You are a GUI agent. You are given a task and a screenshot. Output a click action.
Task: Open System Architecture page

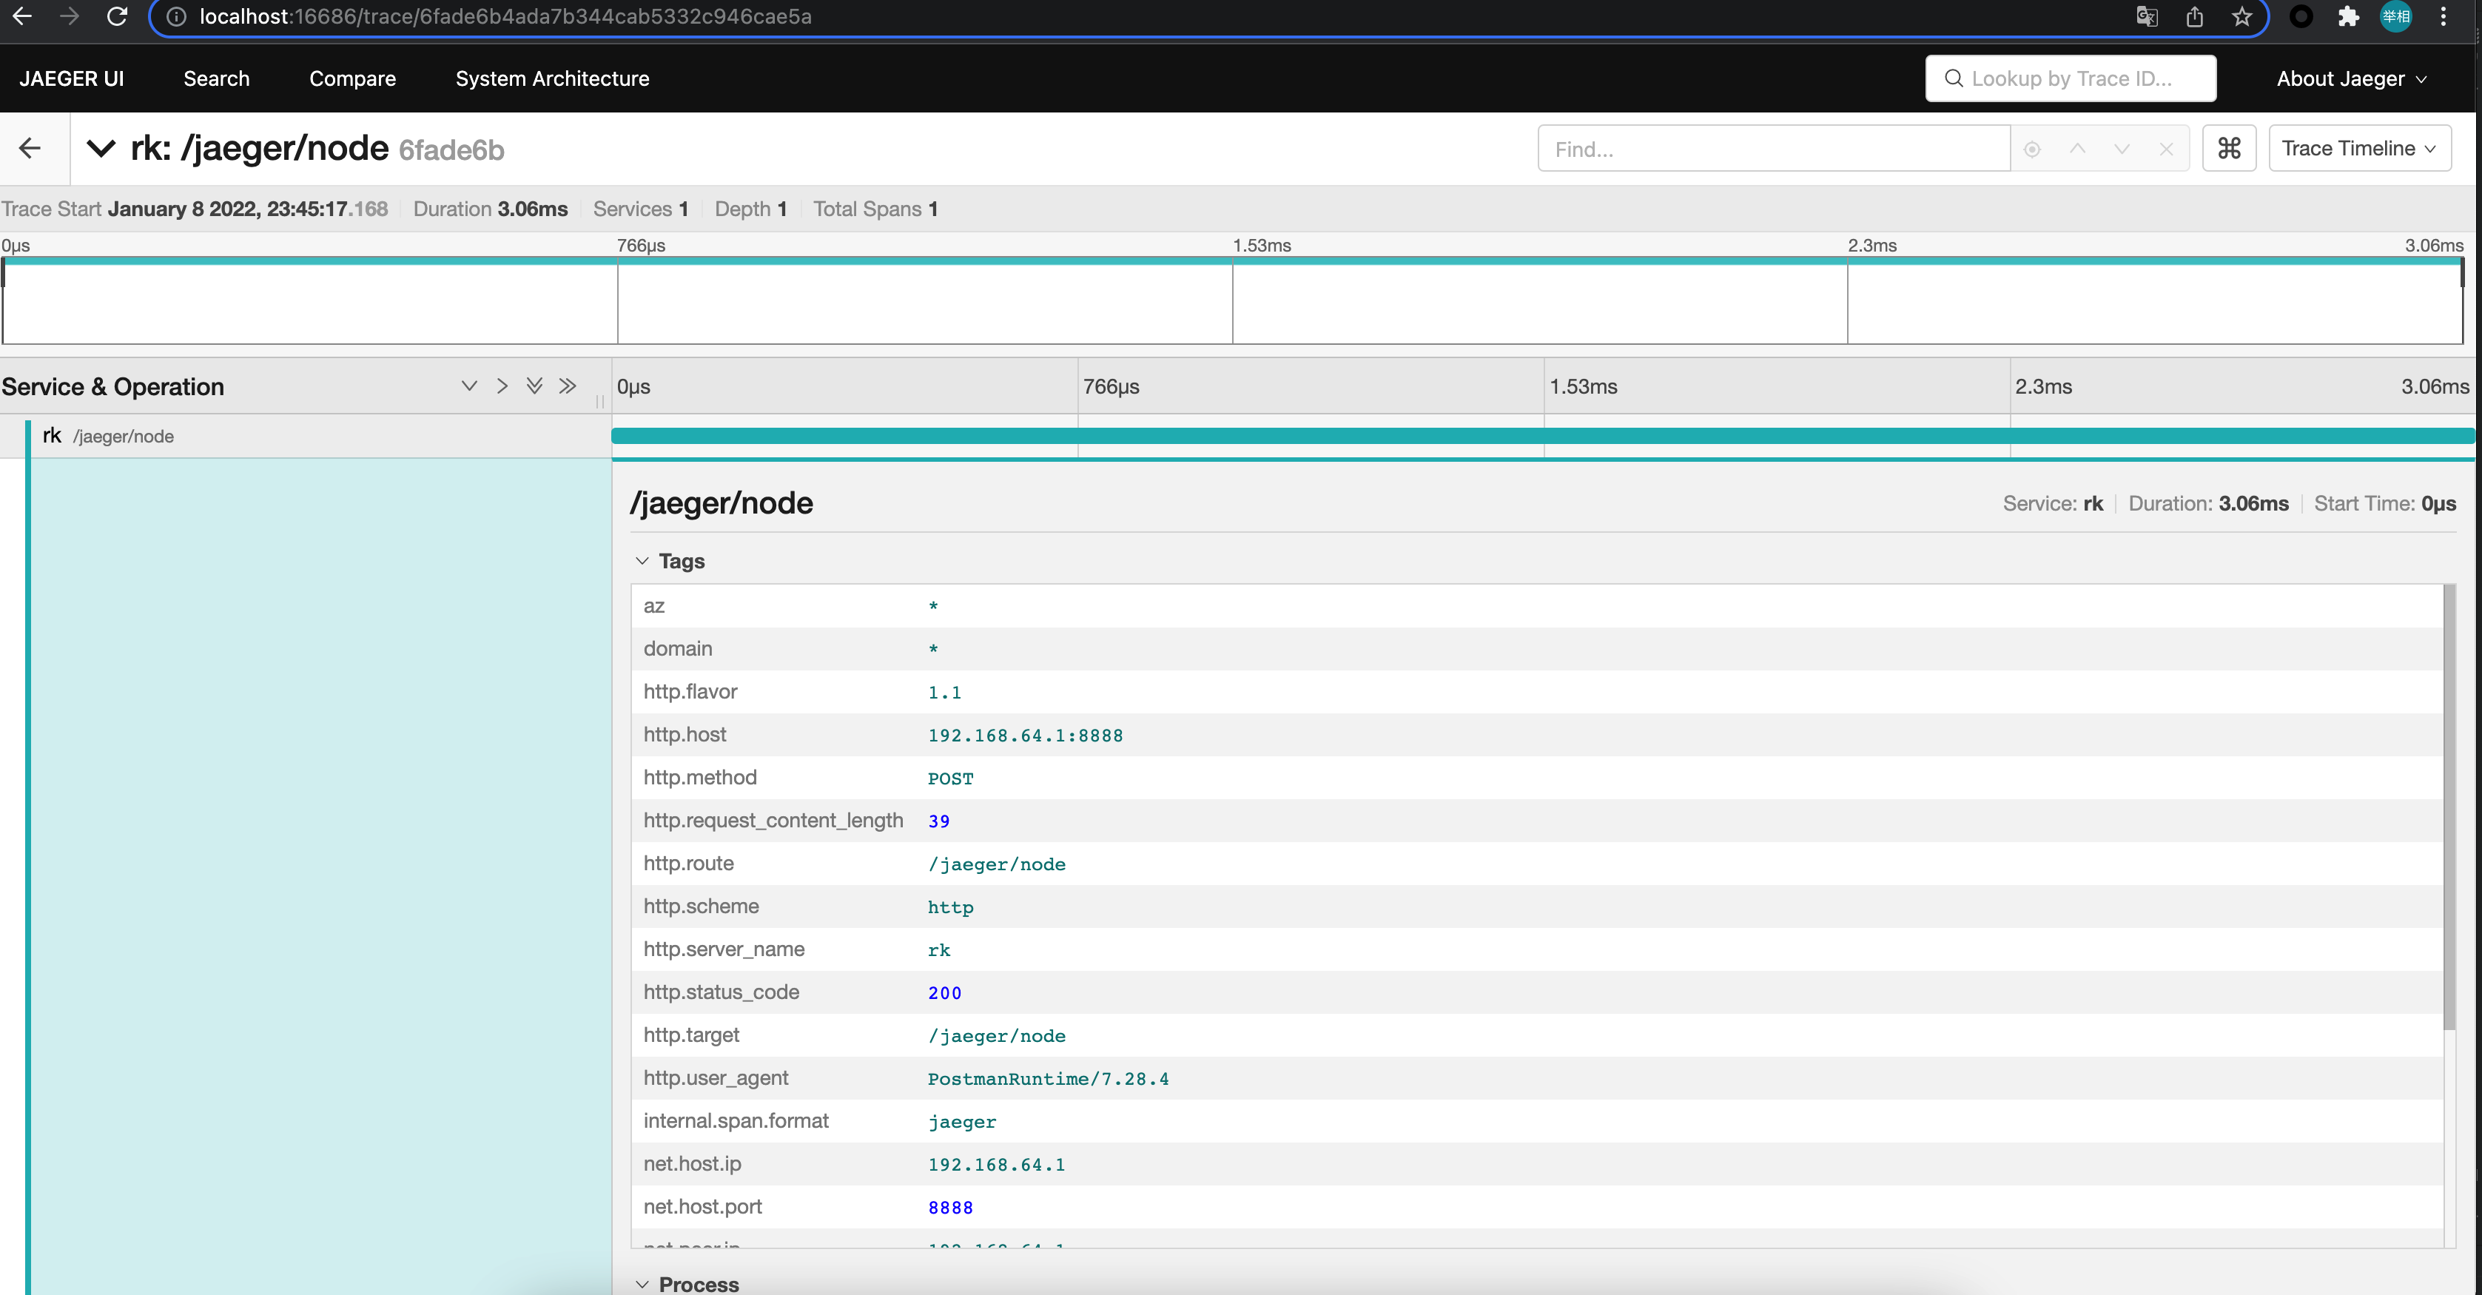(552, 78)
